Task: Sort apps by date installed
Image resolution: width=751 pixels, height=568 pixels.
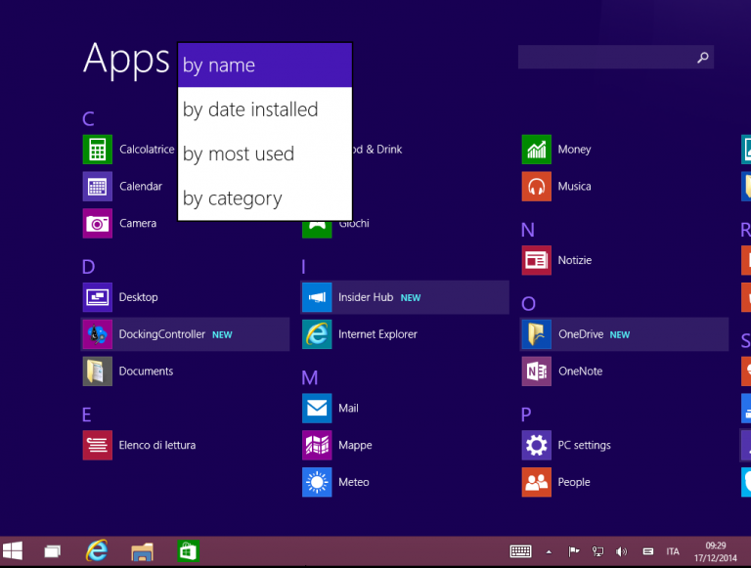Action: pyautogui.click(x=265, y=109)
